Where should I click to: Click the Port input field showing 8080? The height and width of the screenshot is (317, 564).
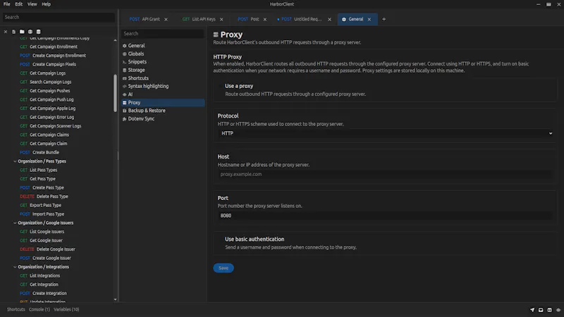coord(385,216)
